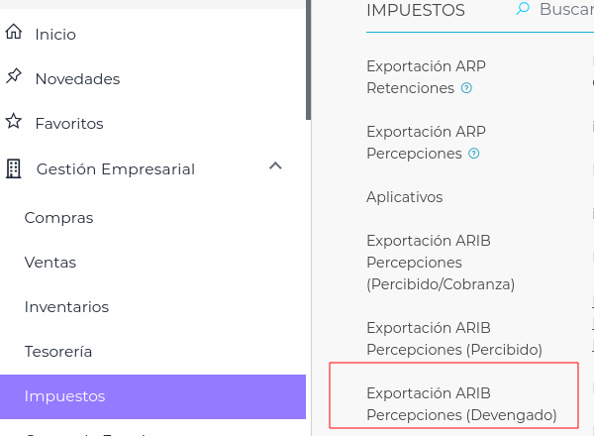594x436 pixels.
Task: Click the Buscar search field
Action: click(564, 10)
